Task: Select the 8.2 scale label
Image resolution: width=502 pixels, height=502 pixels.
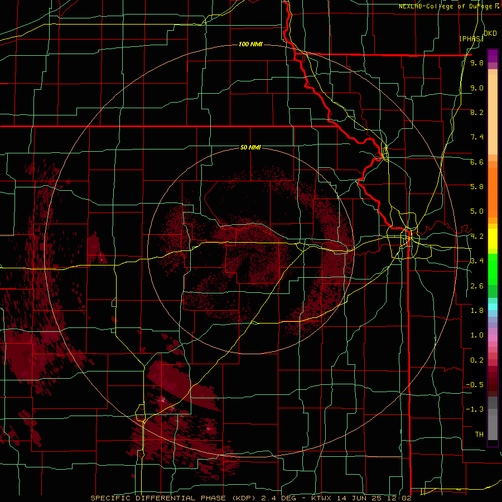Action: coord(477,112)
